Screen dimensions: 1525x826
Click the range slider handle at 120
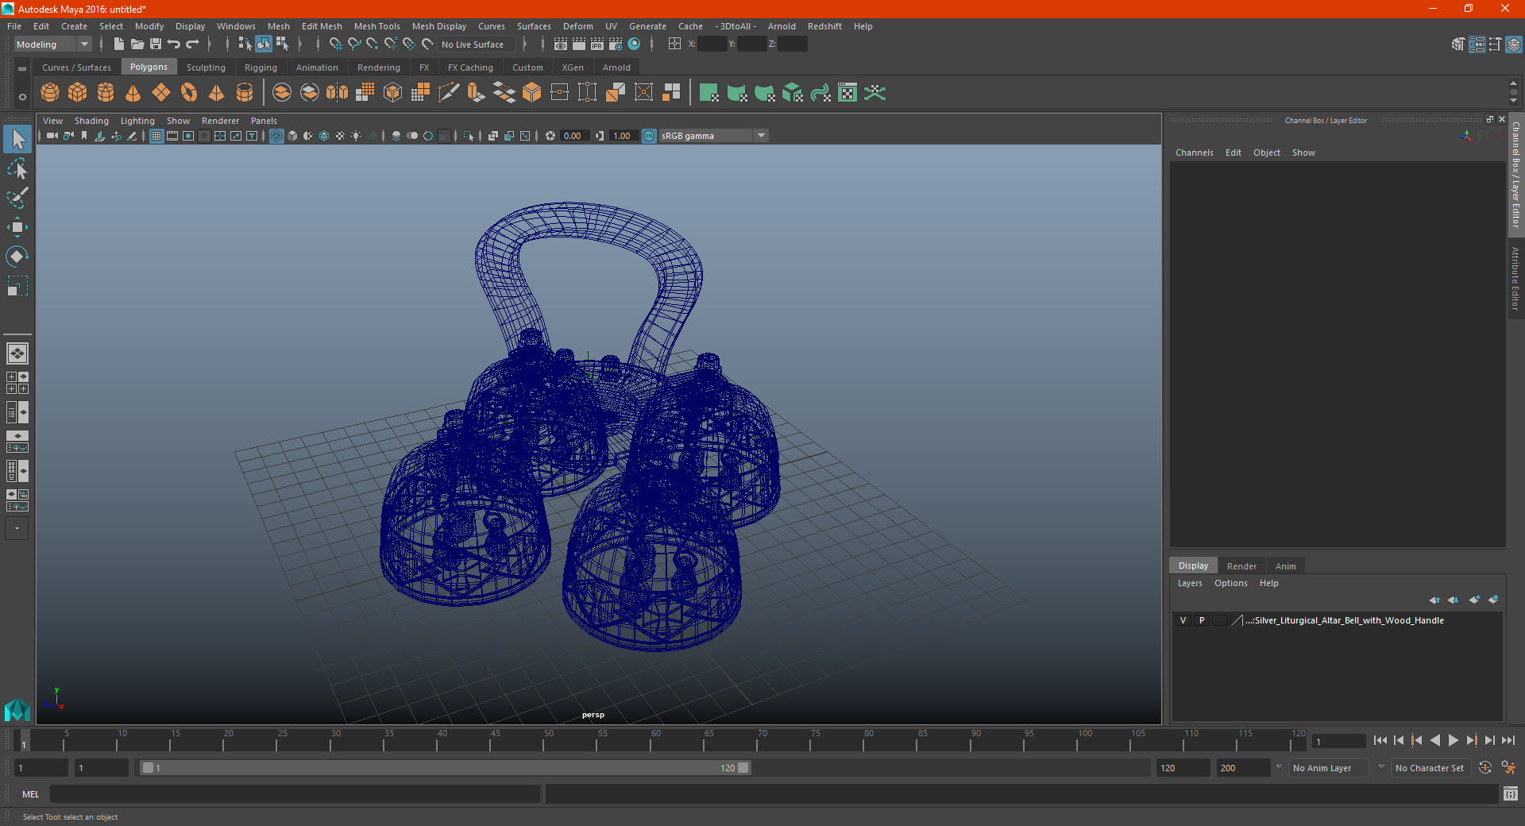coord(743,768)
